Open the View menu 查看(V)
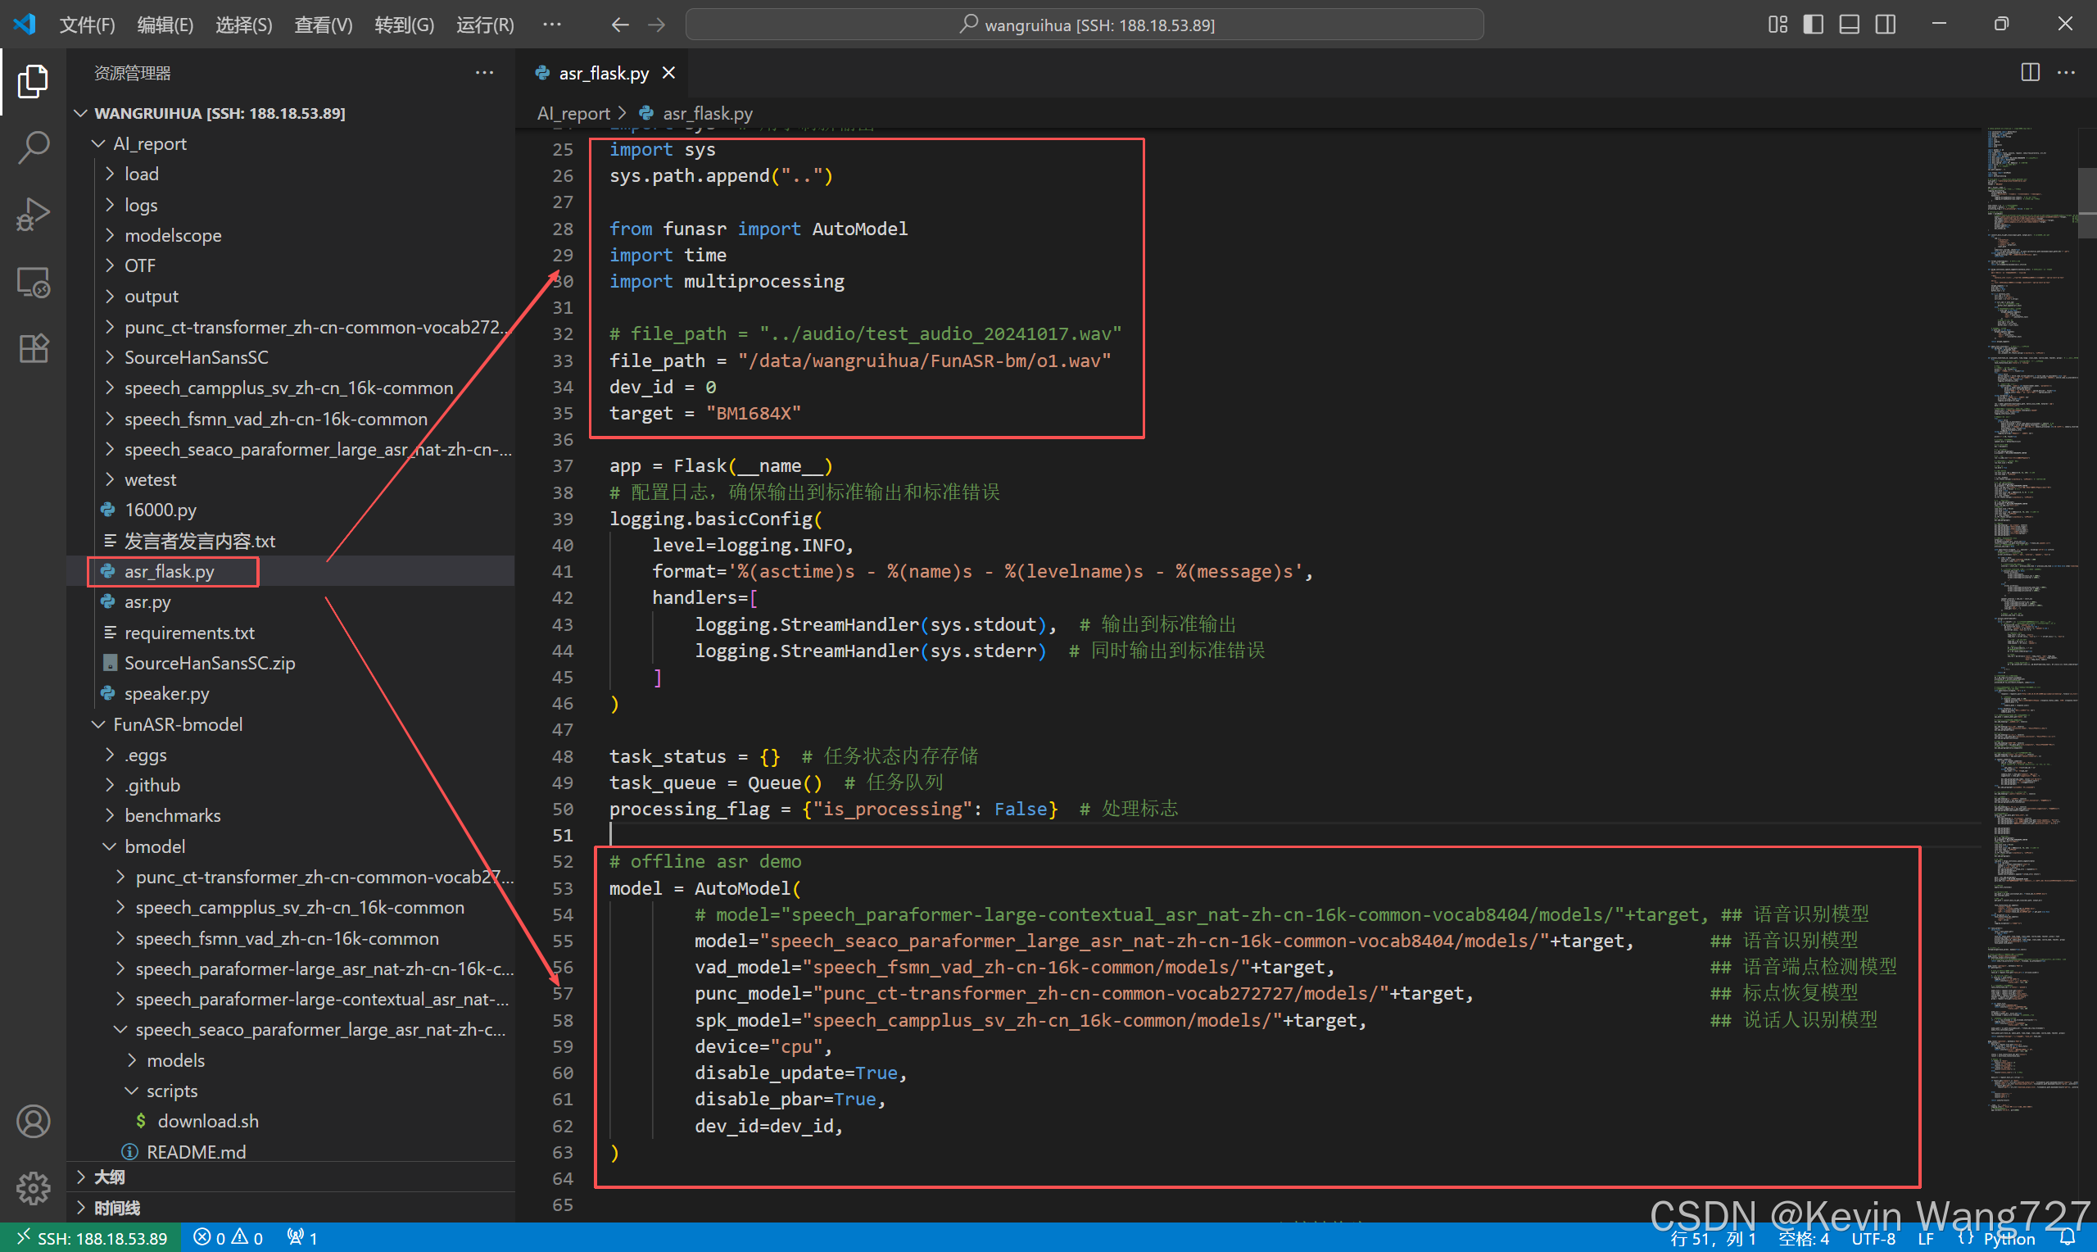The image size is (2097, 1252). click(x=323, y=25)
